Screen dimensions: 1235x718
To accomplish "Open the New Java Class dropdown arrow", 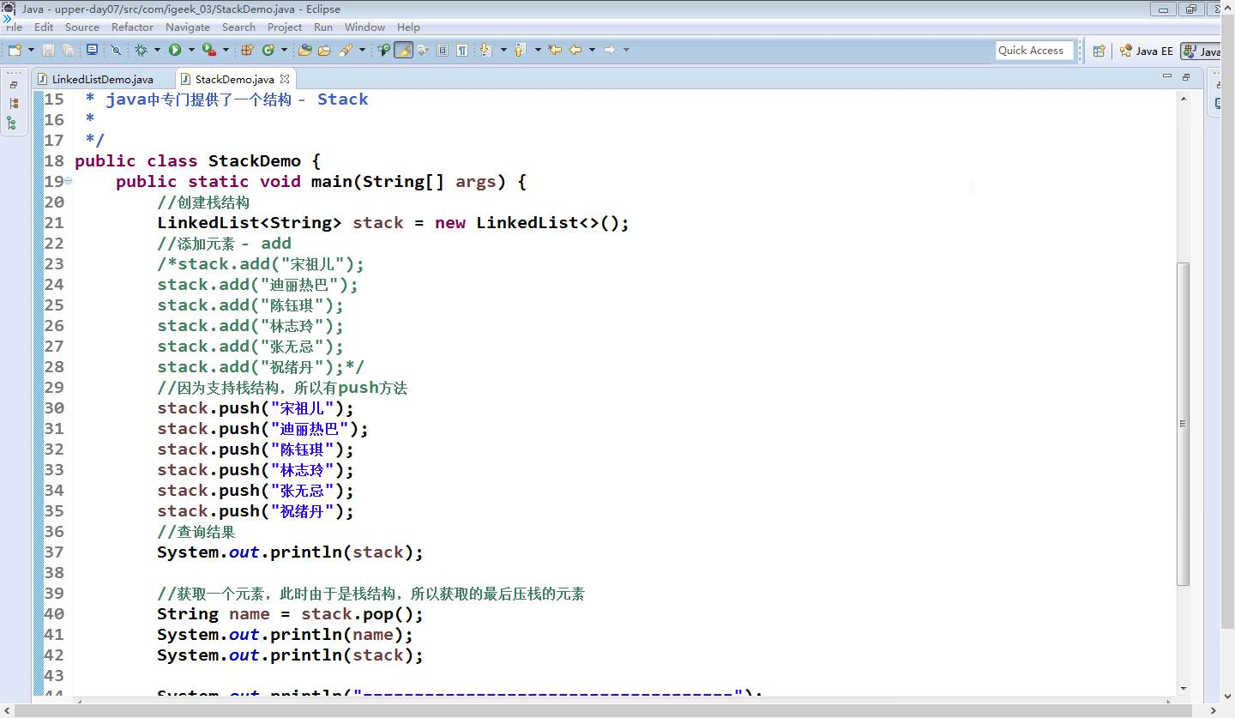I will point(284,50).
